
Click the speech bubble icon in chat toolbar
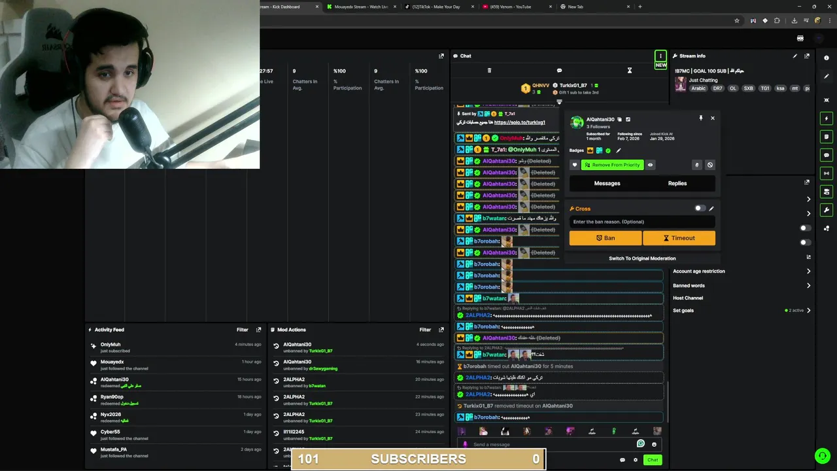point(559,71)
